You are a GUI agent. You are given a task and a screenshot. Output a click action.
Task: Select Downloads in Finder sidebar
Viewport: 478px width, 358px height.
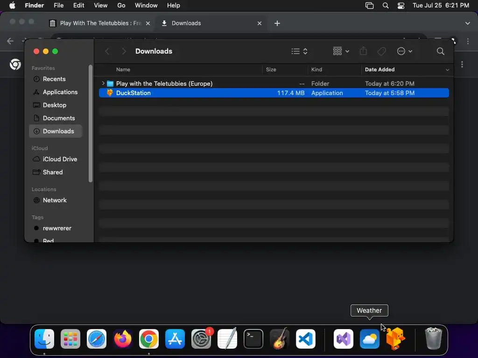[x=56, y=131]
